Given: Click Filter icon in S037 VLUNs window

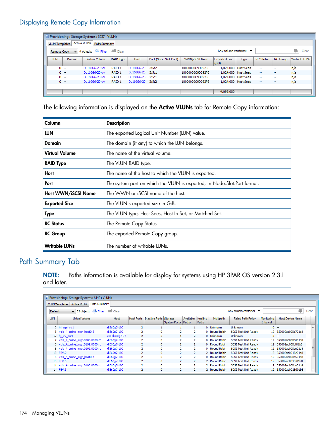Looking at the screenshot, I should click(97, 51).
